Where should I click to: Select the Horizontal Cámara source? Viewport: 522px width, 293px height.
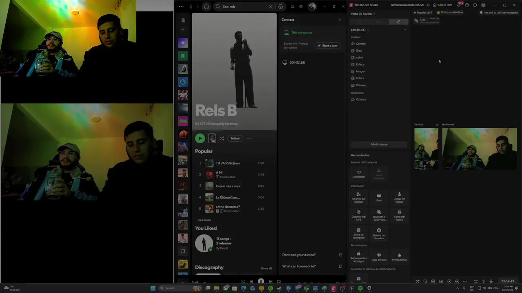[x=361, y=99]
